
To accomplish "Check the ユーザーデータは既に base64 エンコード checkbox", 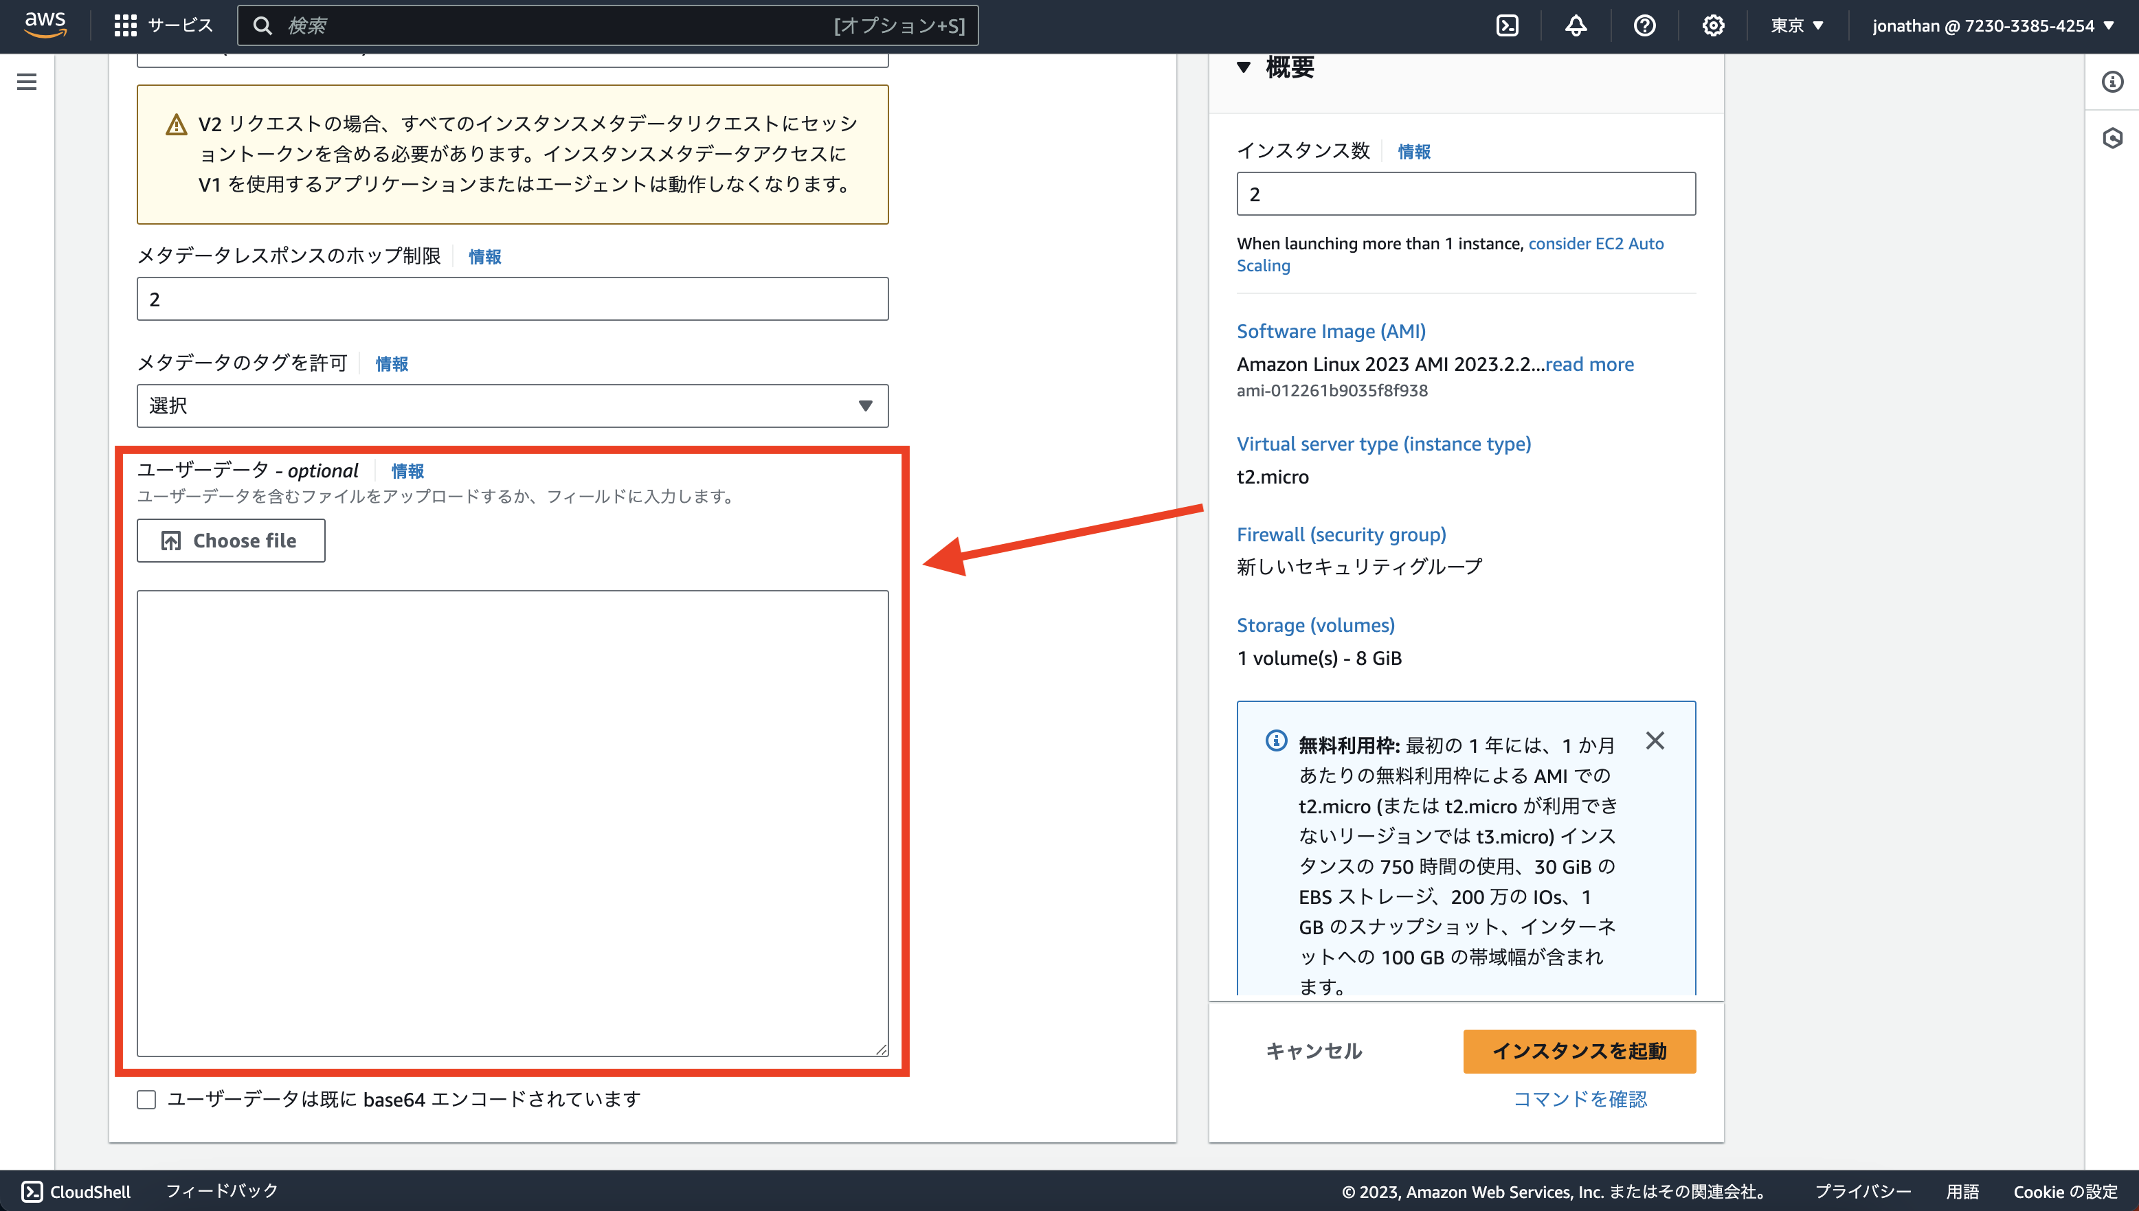I will click(146, 1099).
